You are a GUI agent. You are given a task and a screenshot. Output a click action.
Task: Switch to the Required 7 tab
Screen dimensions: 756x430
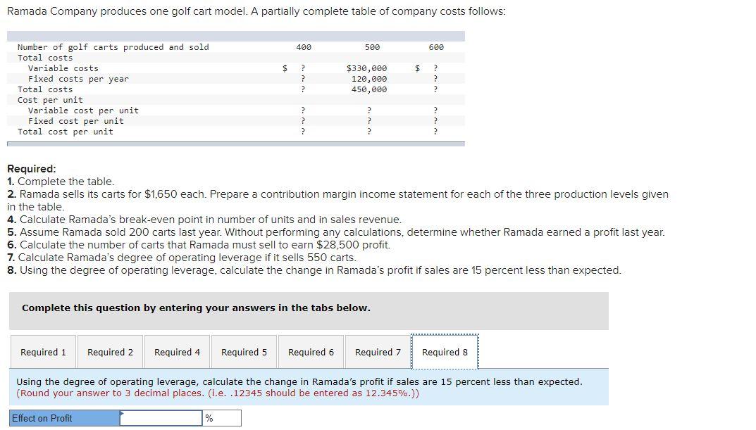pos(378,351)
